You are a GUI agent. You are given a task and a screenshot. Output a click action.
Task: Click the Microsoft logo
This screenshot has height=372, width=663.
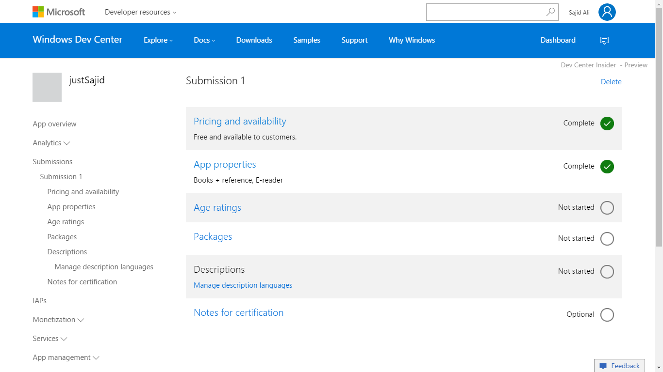pyautogui.click(x=59, y=12)
